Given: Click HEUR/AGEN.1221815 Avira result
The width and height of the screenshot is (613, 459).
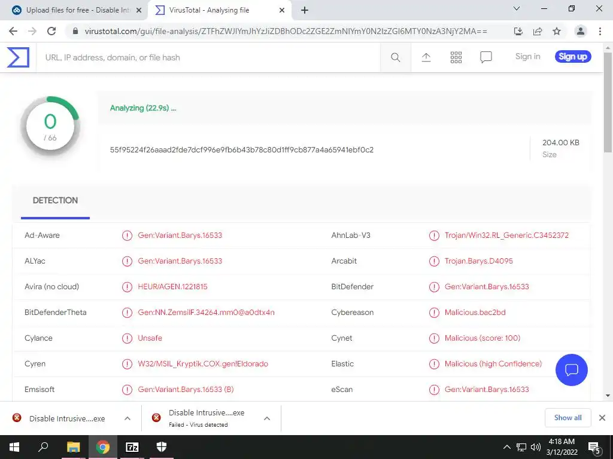Looking at the screenshot, I should (172, 287).
